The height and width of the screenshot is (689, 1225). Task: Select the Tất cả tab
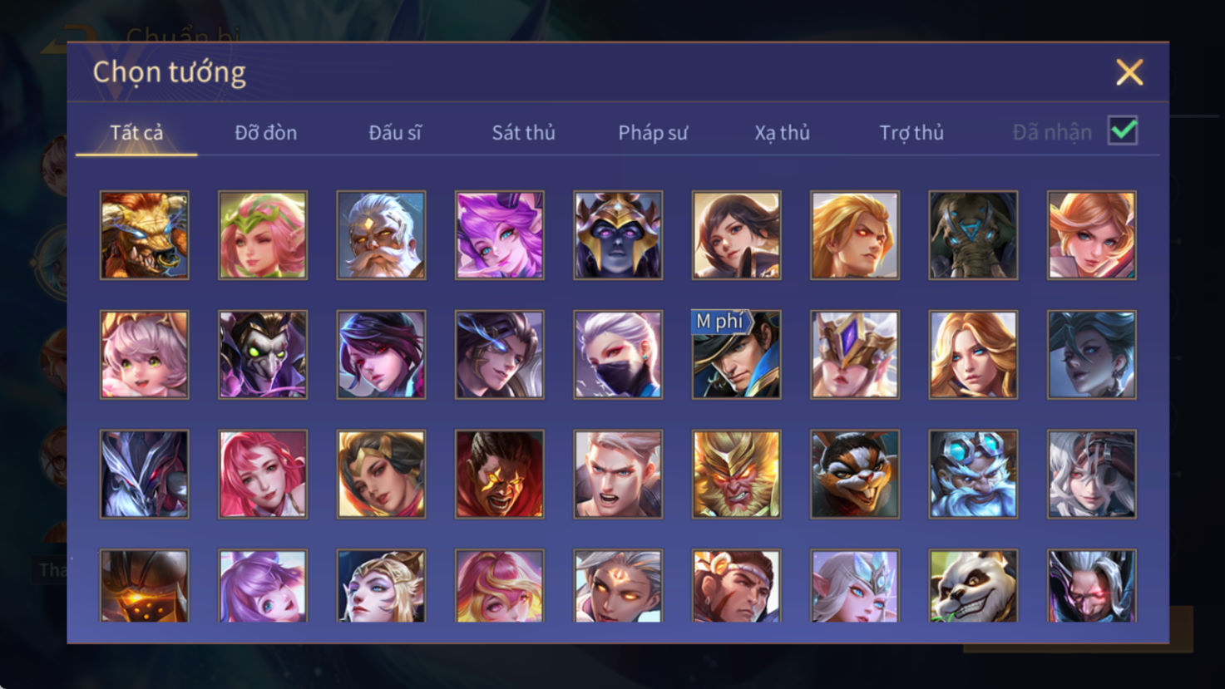(x=136, y=132)
